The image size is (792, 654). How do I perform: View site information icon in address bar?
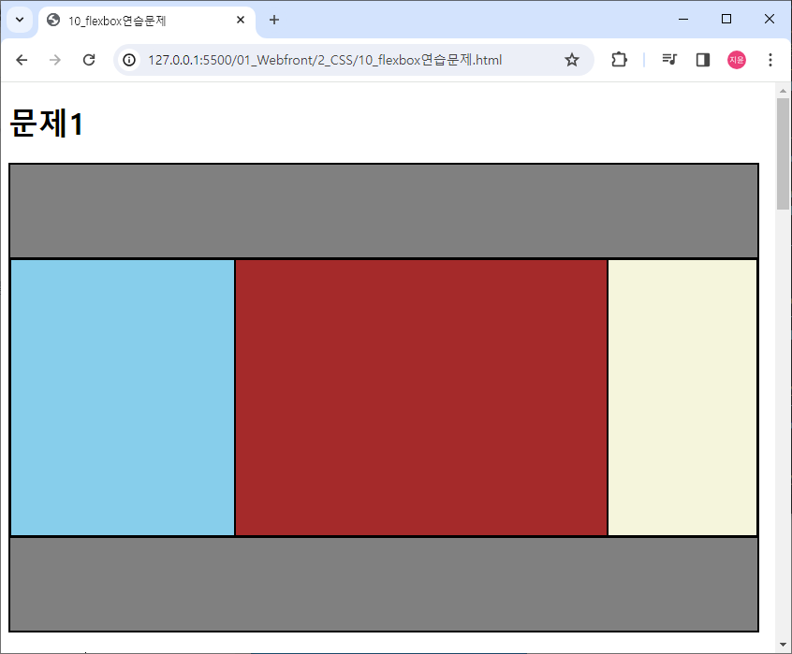[129, 60]
